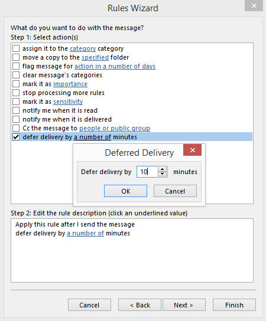Select 'clear message's categories' row text

(62, 75)
